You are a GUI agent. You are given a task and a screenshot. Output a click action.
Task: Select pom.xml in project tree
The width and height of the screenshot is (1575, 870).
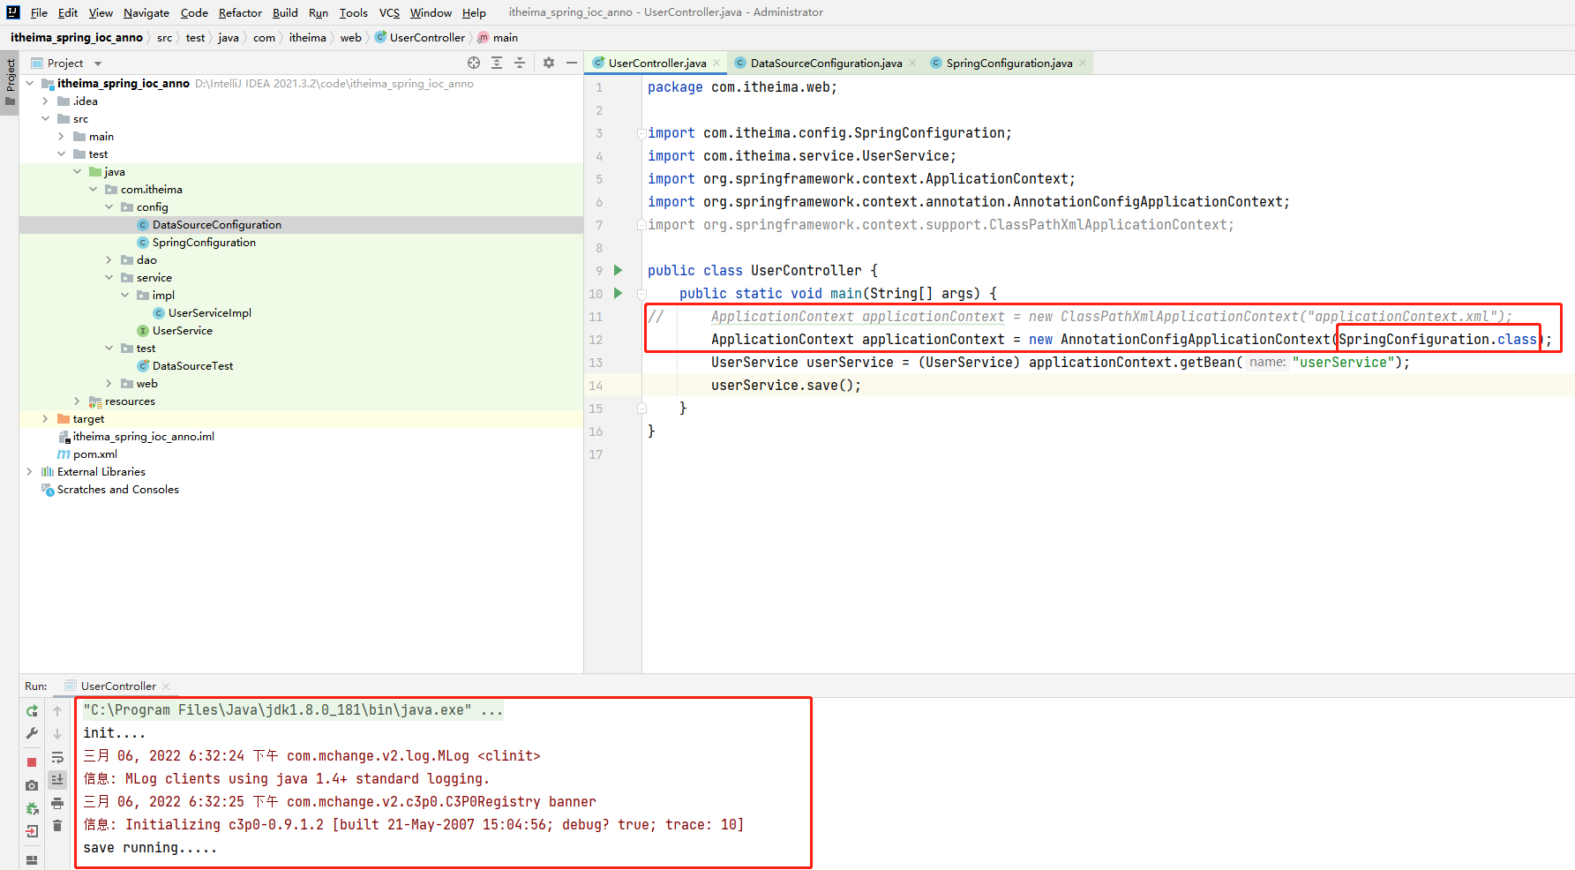[94, 454]
